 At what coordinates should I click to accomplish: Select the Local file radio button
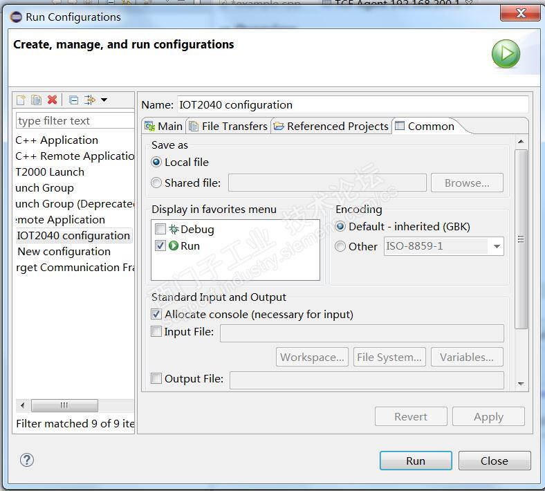click(156, 163)
